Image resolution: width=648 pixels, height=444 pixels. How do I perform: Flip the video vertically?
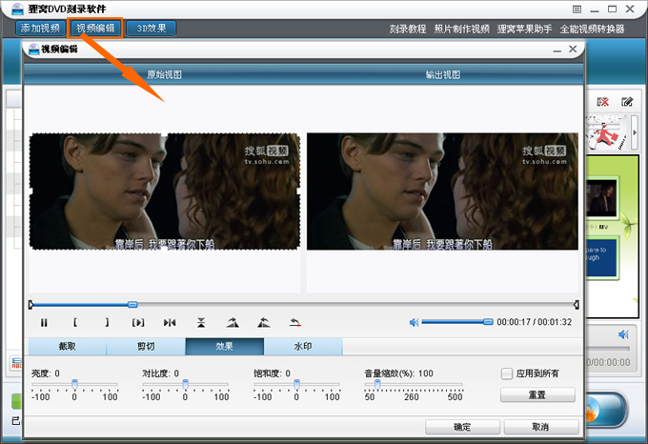click(x=201, y=323)
